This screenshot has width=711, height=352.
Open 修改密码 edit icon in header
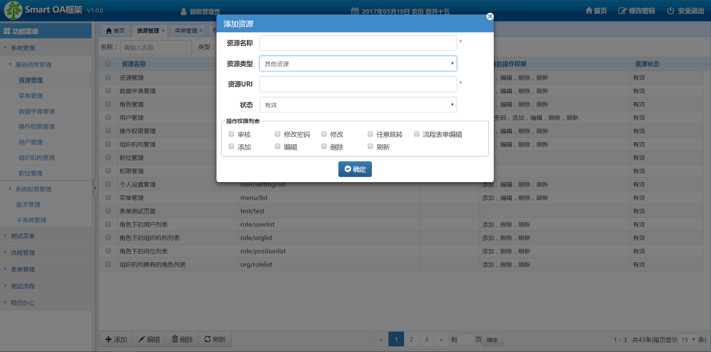622,11
